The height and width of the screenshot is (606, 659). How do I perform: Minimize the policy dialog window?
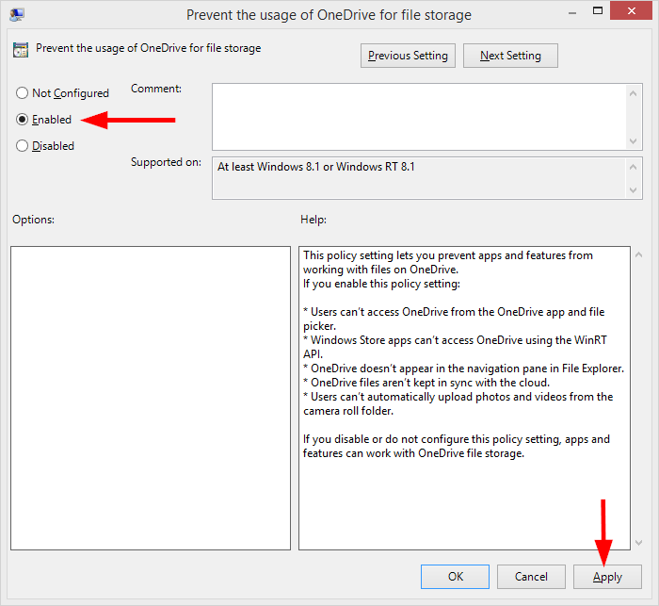click(572, 12)
